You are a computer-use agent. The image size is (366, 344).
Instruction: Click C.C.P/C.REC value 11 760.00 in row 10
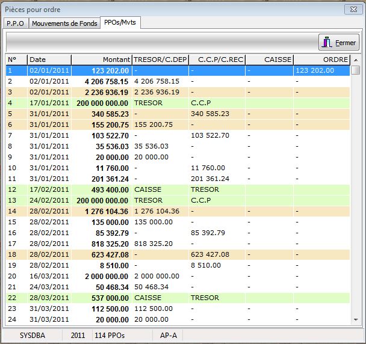[208, 168]
